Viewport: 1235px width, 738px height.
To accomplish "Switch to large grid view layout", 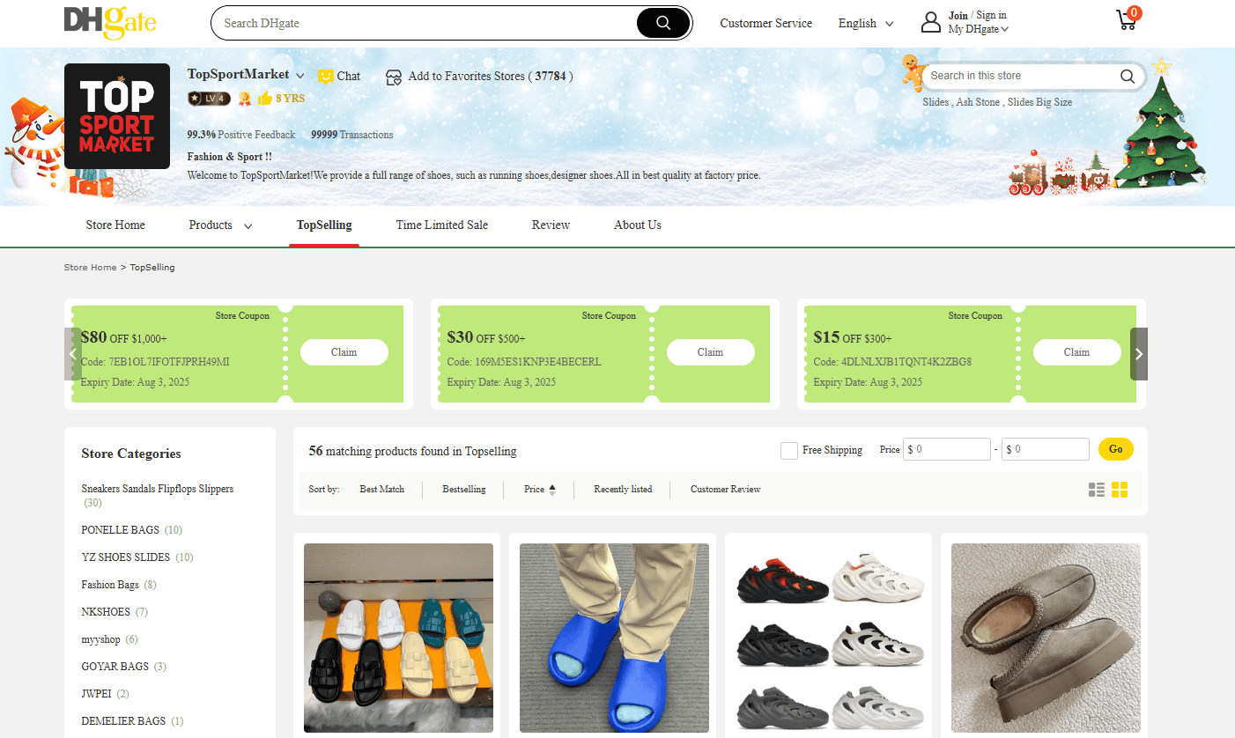I will tap(1120, 490).
